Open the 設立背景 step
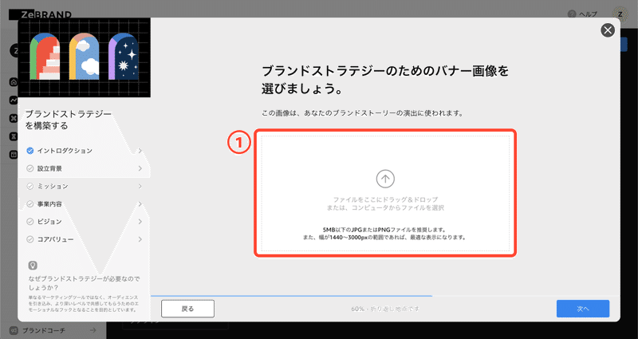638x339 pixels. tap(85, 168)
